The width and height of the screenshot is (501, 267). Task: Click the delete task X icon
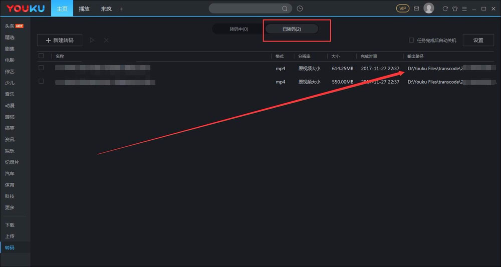(x=106, y=40)
